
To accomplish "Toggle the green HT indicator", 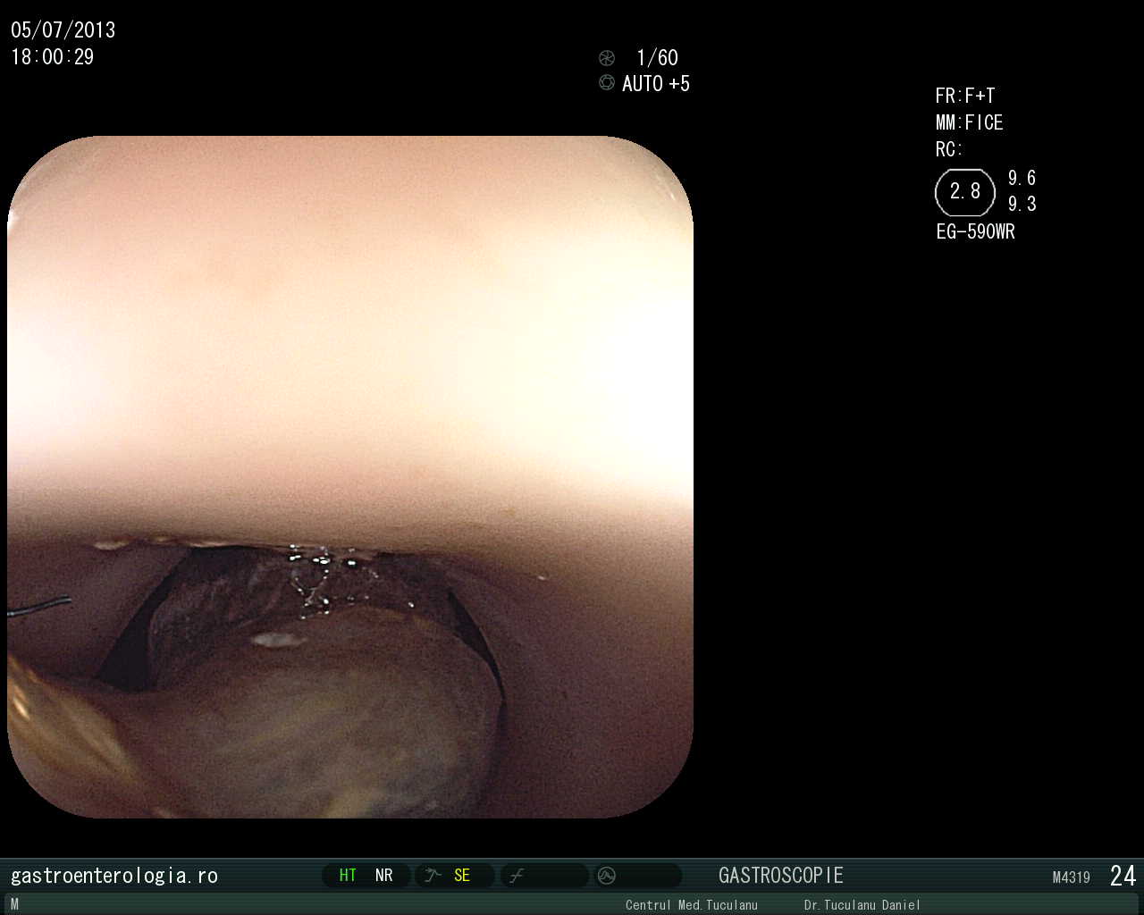I will click(x=348, y=876).
